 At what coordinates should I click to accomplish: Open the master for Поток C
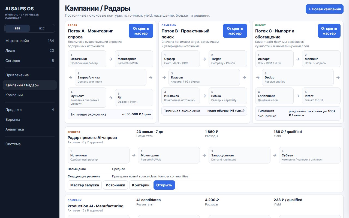click(329, 31)
